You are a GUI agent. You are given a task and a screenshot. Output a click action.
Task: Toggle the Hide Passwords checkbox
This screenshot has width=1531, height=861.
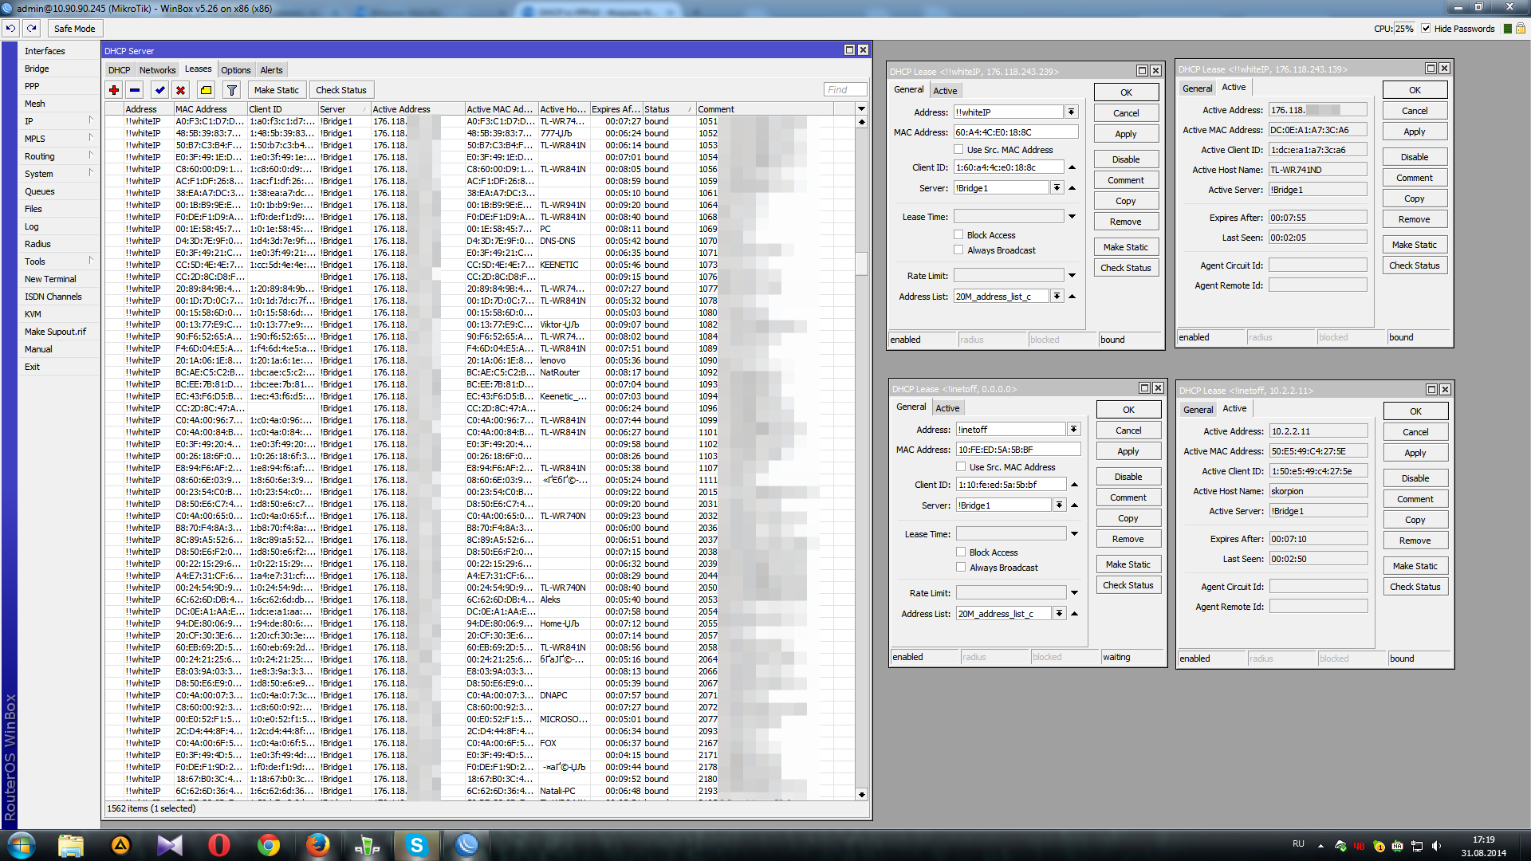pyautogui.click(x=1426, y=28)
